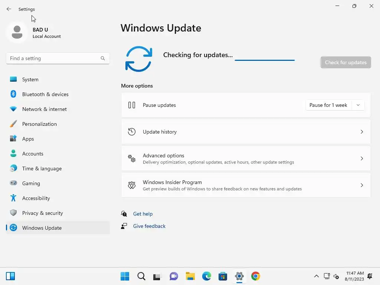380x285 pixels.
Task: Switch to Personalization settings
Action: click(58, 124)
